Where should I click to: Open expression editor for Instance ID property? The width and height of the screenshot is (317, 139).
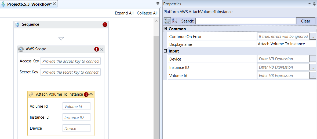point(312,67)
